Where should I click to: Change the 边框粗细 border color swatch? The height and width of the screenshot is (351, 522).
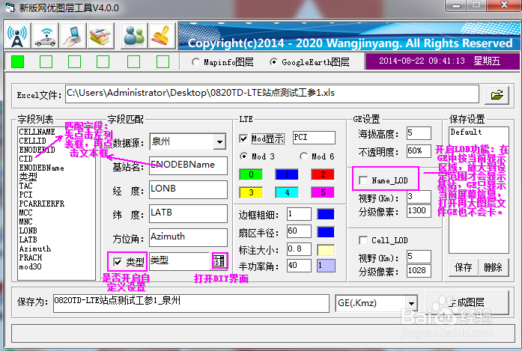326,214
